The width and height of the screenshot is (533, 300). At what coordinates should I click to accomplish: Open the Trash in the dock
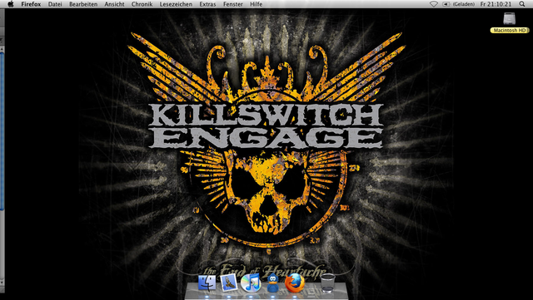tap(327, 283)
